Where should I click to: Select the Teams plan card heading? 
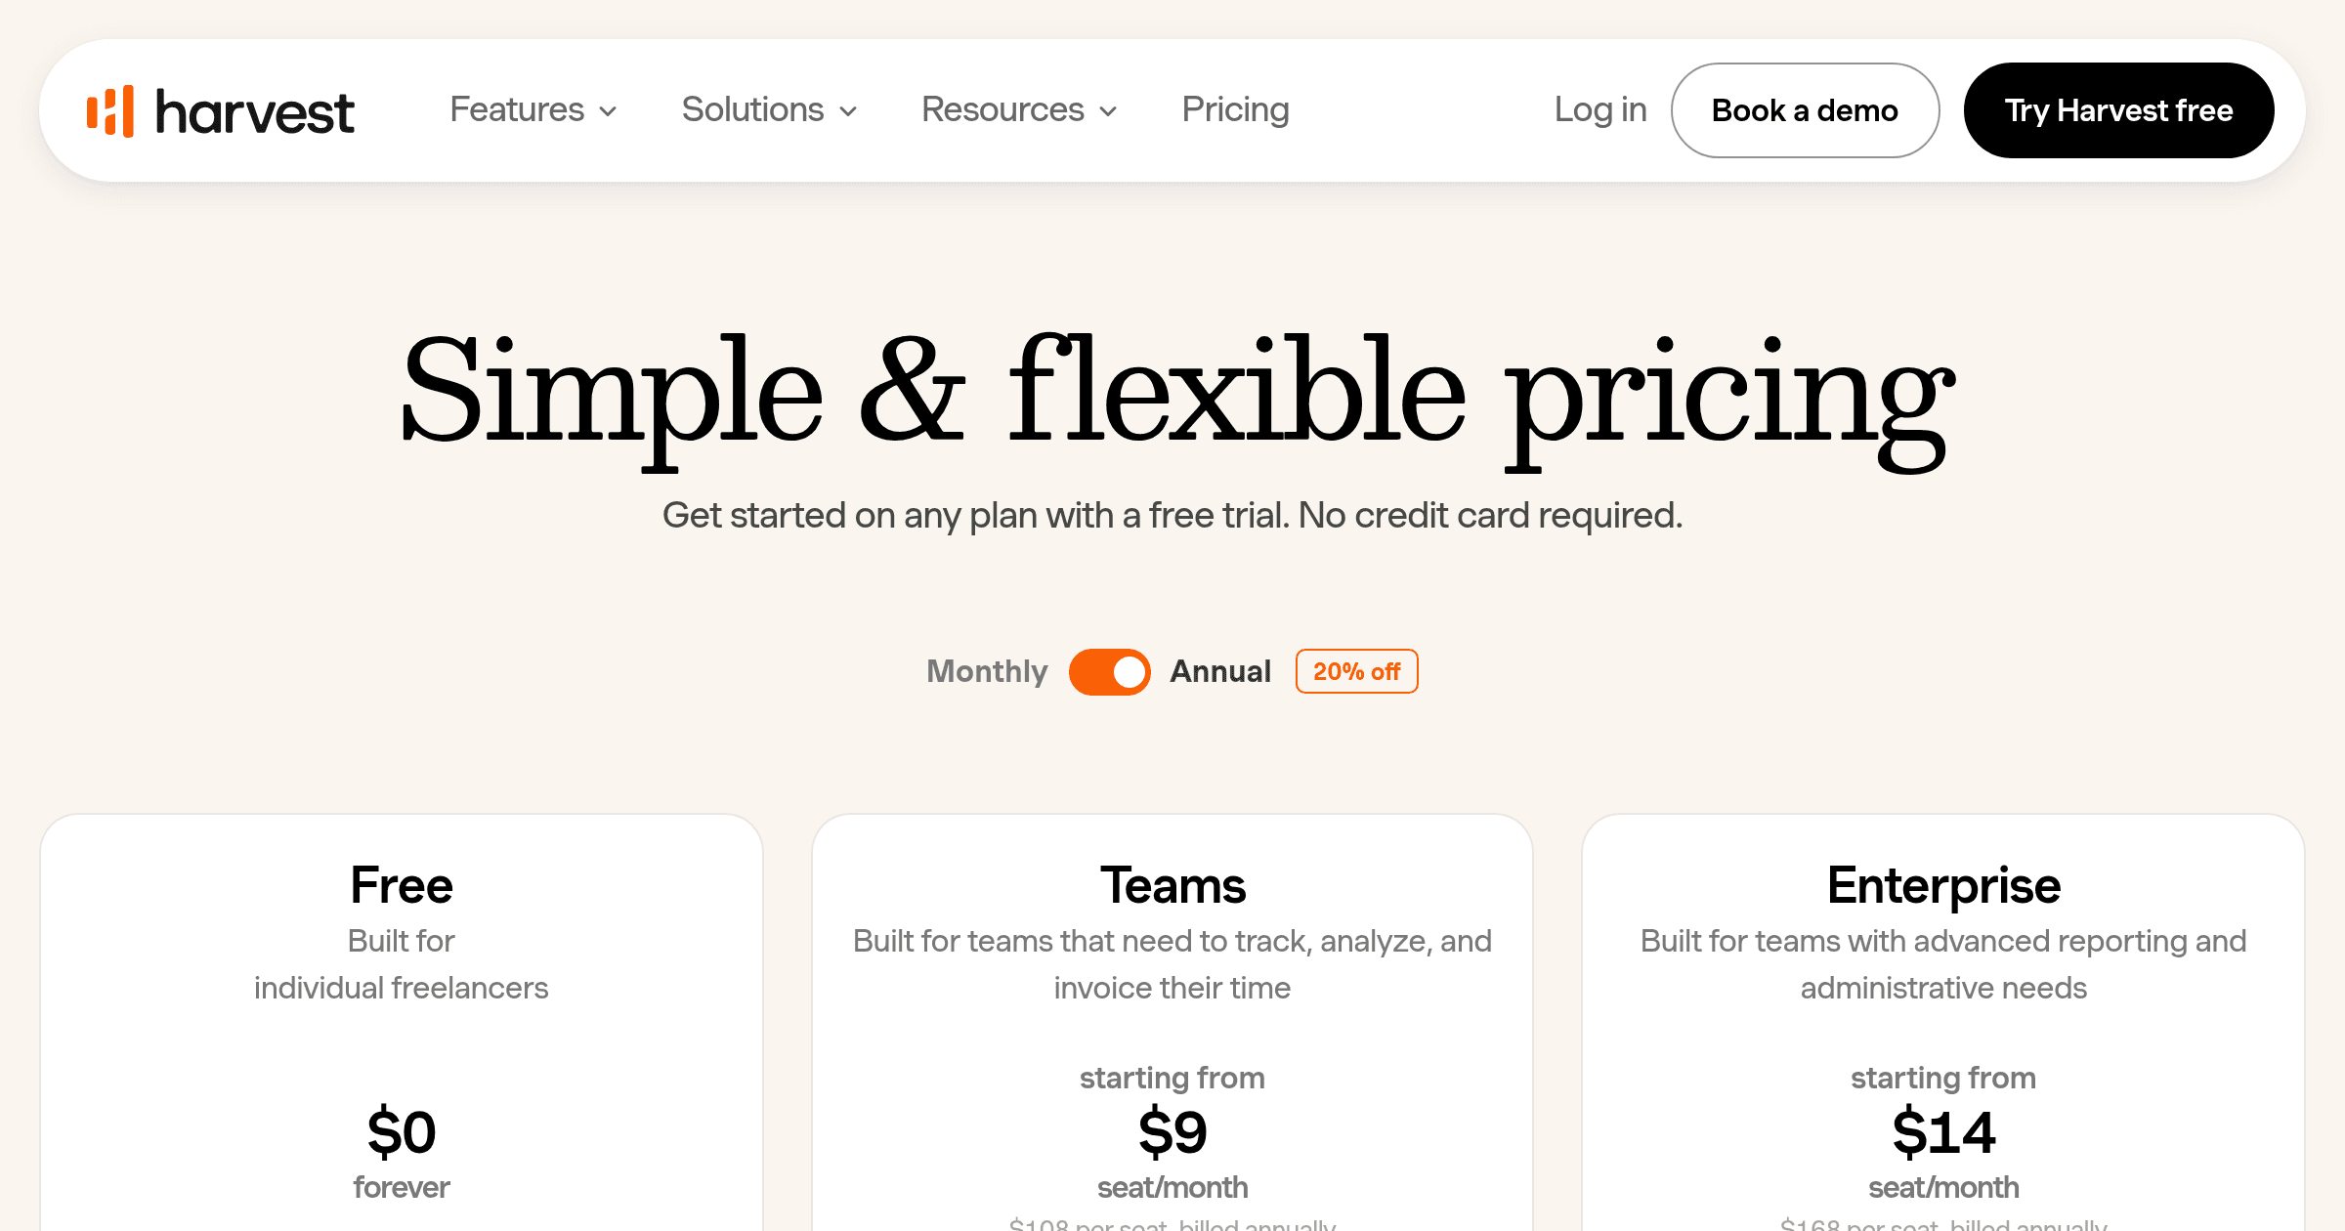click(x=1172, y=885)
